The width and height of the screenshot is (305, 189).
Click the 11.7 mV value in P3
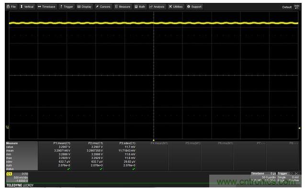pyautogui.click(x=130, y=147)
